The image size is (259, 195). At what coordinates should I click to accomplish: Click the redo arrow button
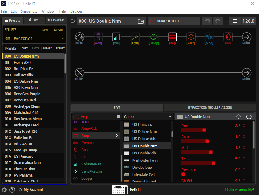(x=218, y=21)
